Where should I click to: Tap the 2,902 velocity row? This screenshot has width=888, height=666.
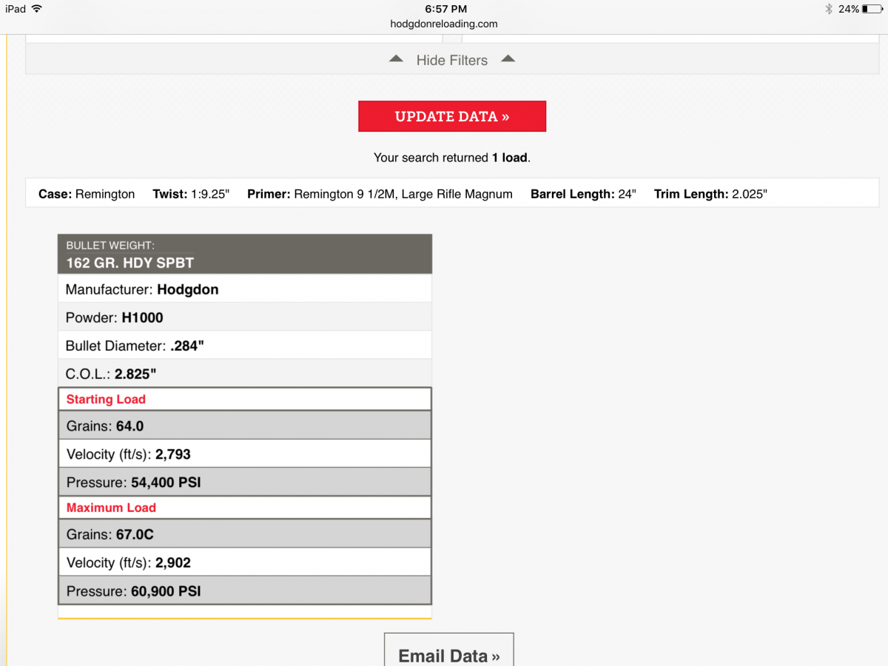244,562
